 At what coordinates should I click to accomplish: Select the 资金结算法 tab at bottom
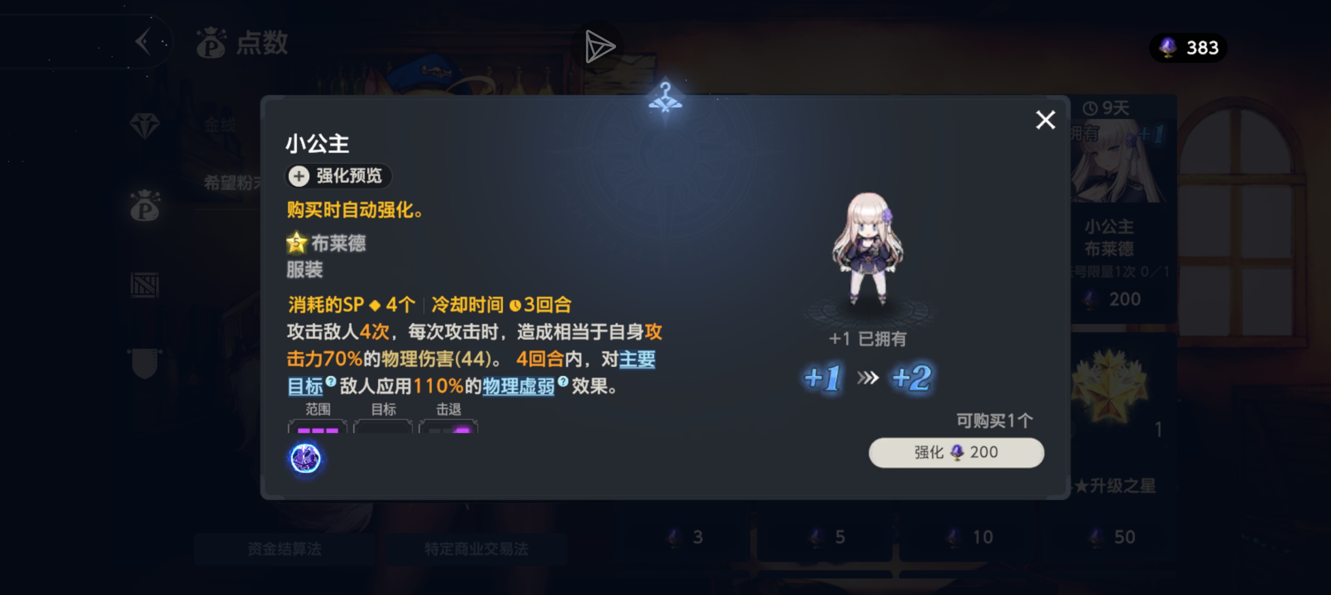click(285, 548)
